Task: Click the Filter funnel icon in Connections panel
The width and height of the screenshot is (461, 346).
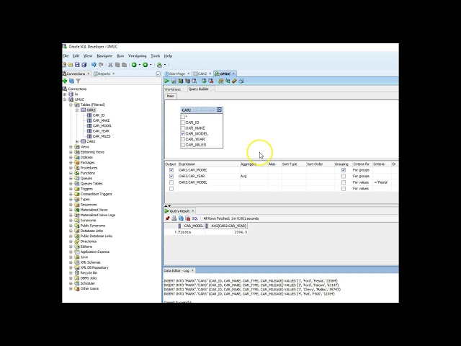Action: point(79,81)
